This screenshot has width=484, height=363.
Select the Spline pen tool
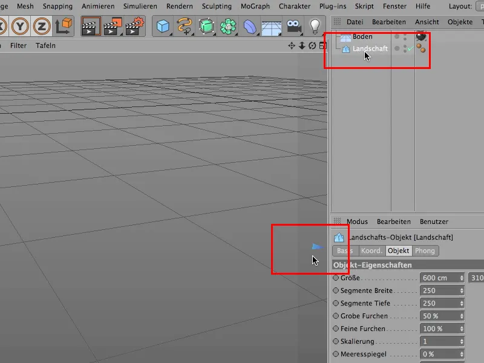(185, 26)
